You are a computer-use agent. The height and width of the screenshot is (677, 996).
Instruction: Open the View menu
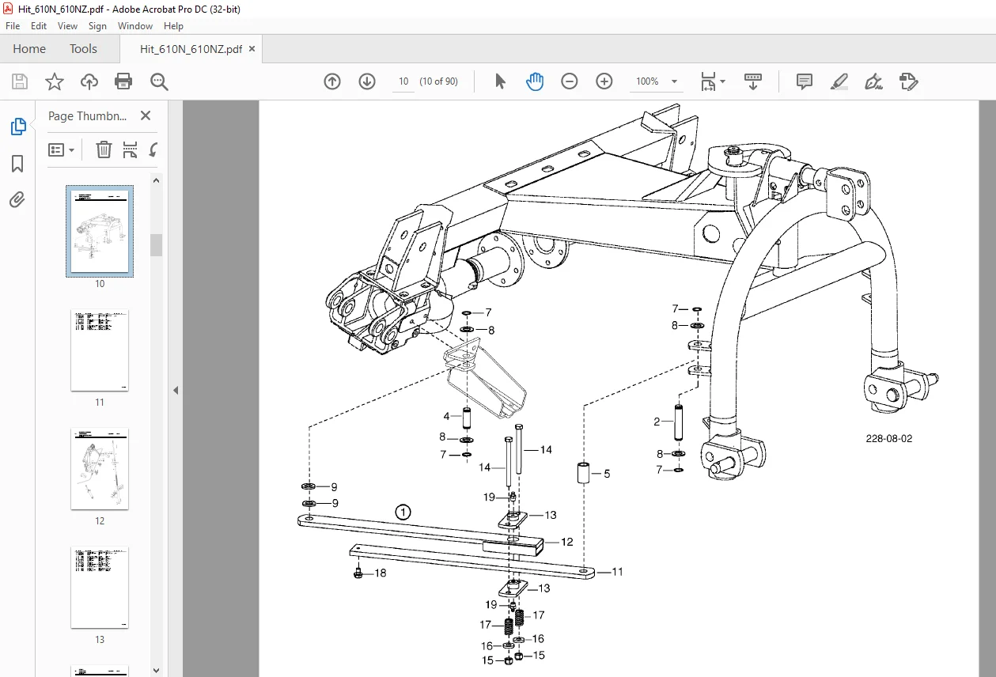point(67,26)
